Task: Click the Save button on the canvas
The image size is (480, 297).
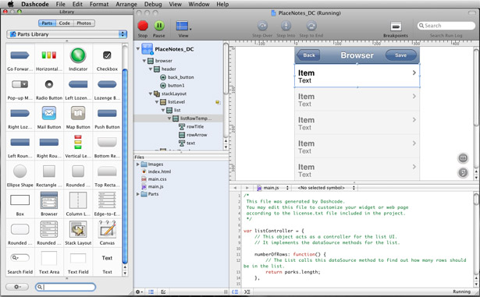Action: point(400,55)
